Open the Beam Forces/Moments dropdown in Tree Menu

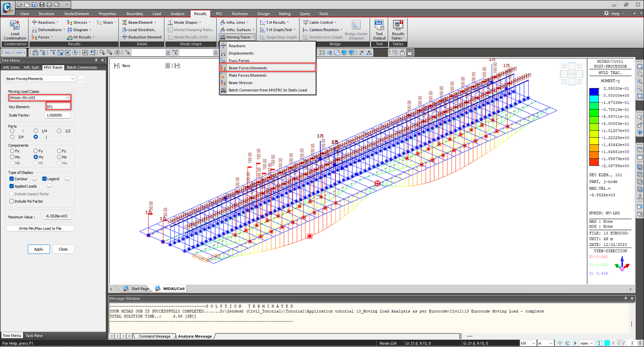click(40, 79)
